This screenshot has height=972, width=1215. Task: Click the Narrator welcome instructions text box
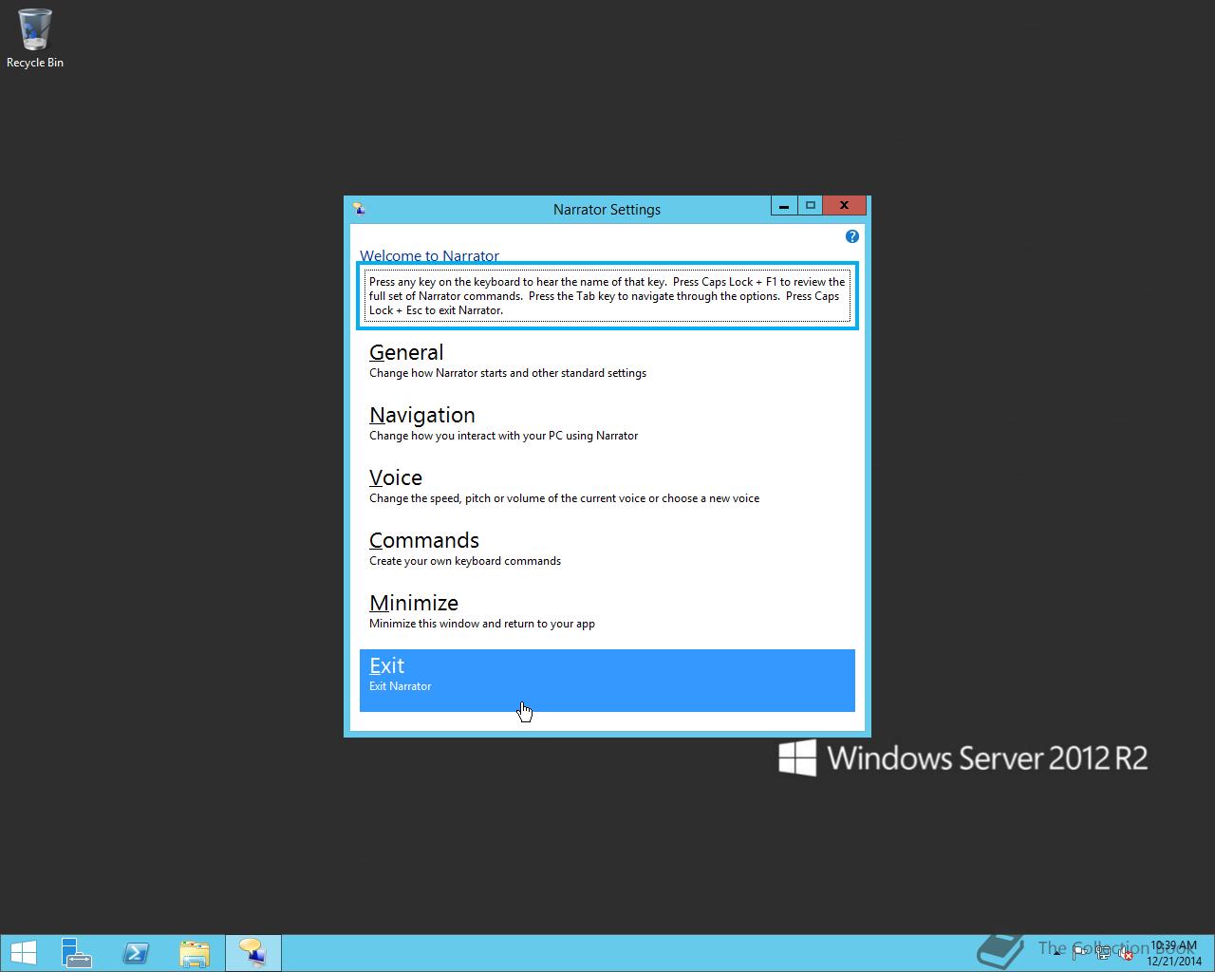[607, 296]
